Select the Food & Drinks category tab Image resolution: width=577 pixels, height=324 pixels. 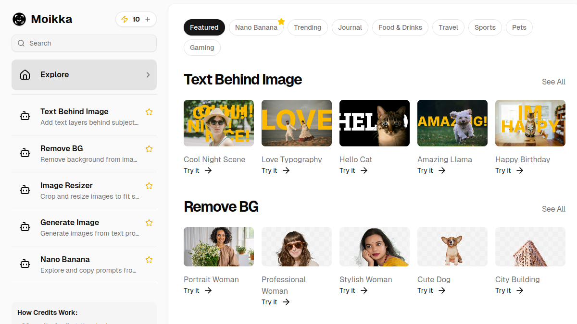(x=400, y=27)
